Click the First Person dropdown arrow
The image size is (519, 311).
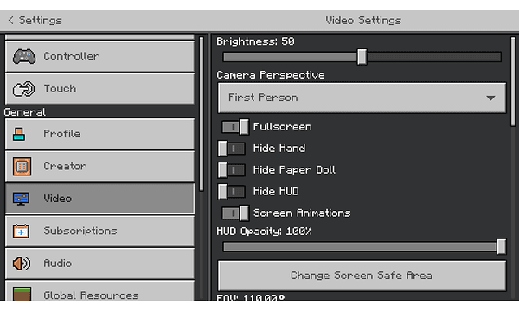(490, 98)
